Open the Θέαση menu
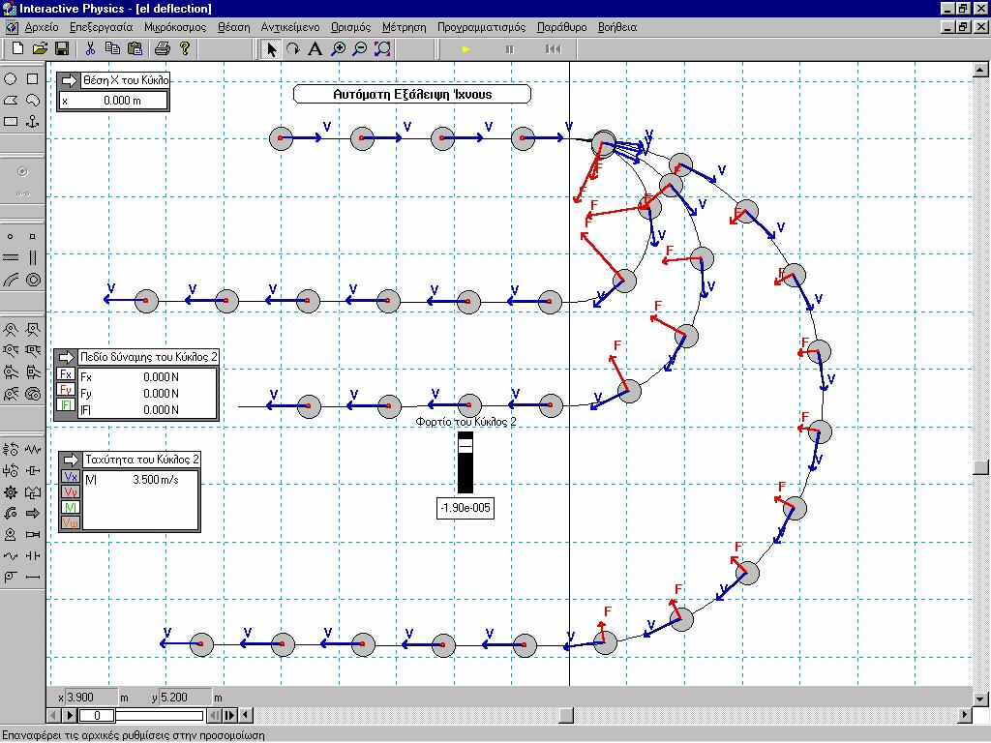Image resolution: width=991 pixels, height=743 pixels. click(234, 27)
